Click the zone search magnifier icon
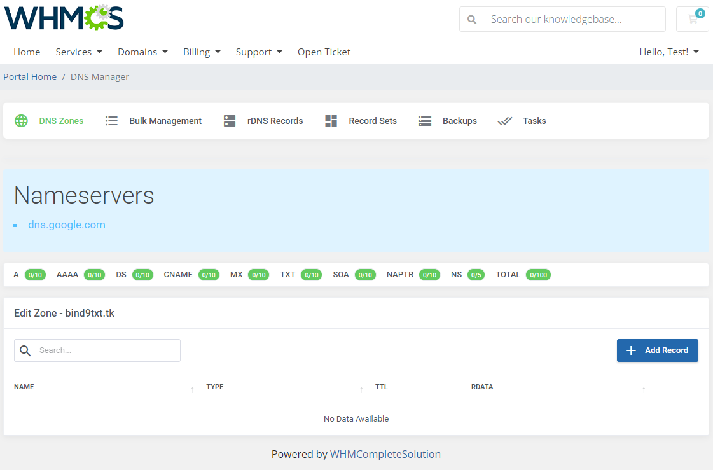The image size is (713, 470). tap(25, 350)
